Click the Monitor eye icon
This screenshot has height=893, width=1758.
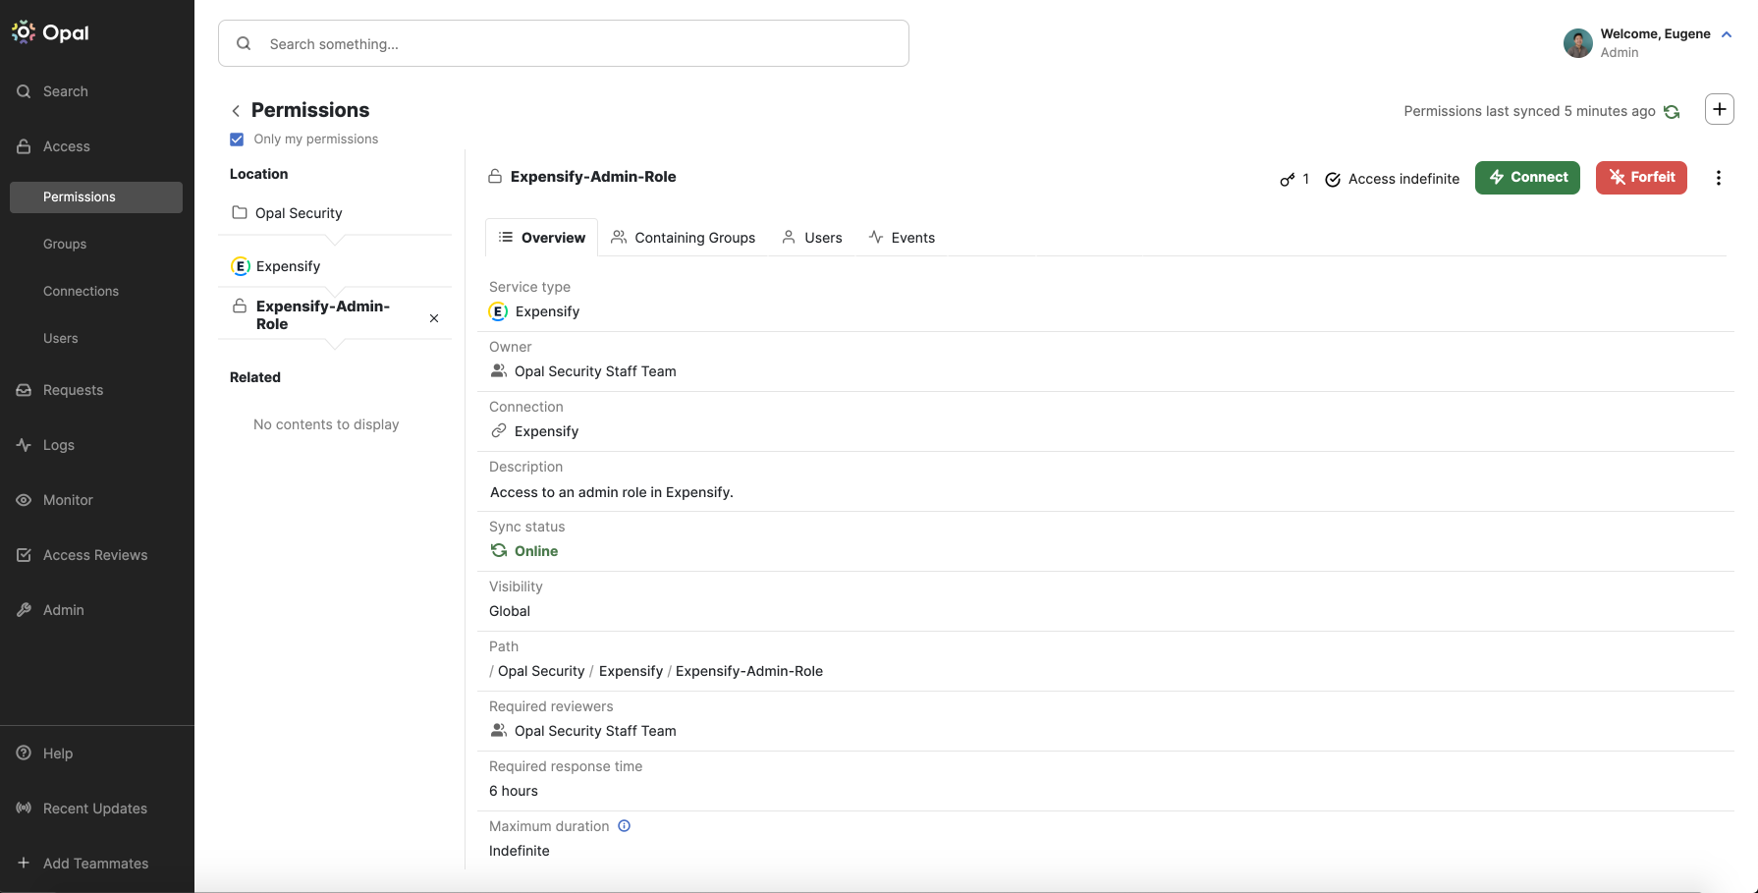tap(24, 500)
